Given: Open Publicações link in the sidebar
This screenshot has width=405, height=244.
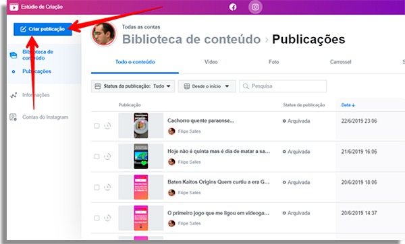Looking at the screenshot, I should pos(36,71).
